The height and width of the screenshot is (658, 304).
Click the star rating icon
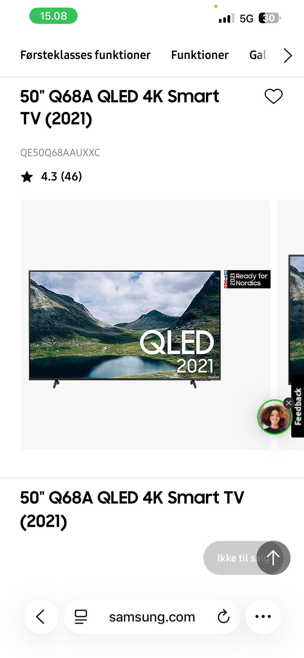pyautogui.click(x=27, y=176)
